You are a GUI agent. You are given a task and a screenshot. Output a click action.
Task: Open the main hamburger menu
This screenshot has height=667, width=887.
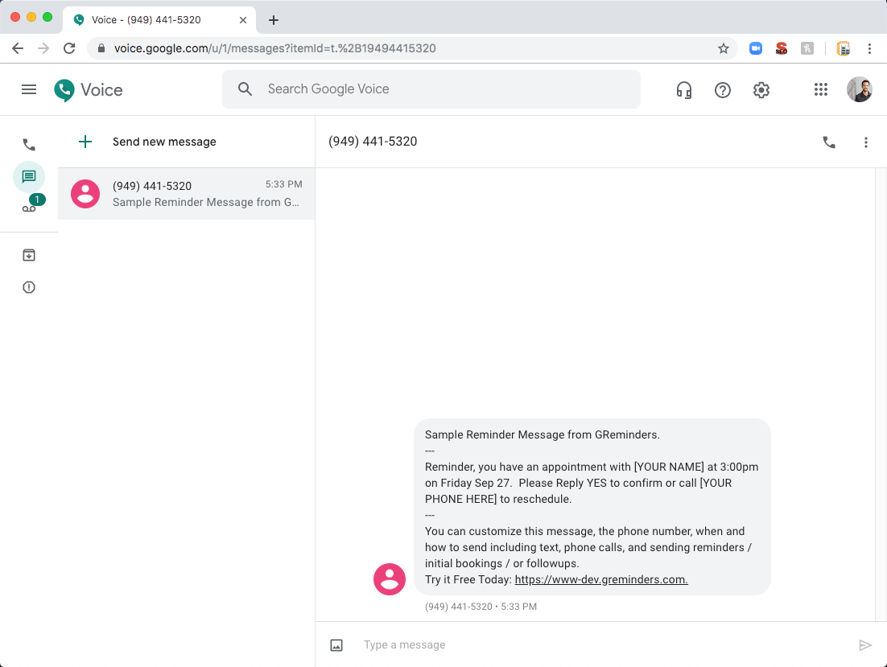tap(29, 89)
